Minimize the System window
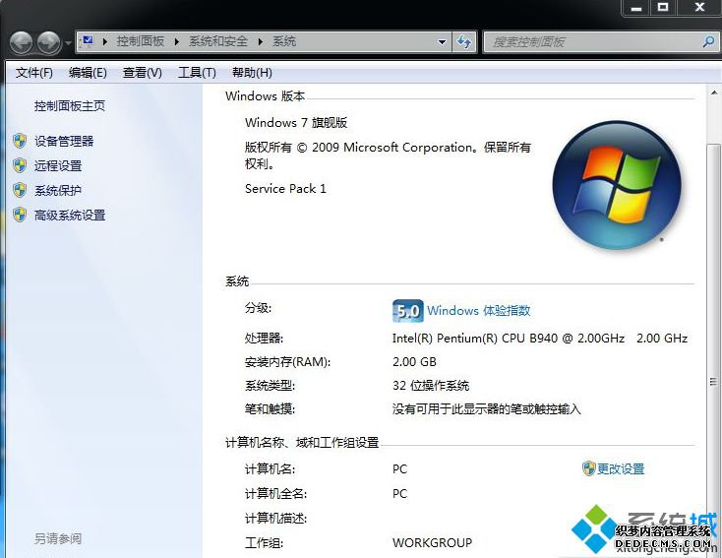This screenshot has width=722, height=558. tap(636, 8)
